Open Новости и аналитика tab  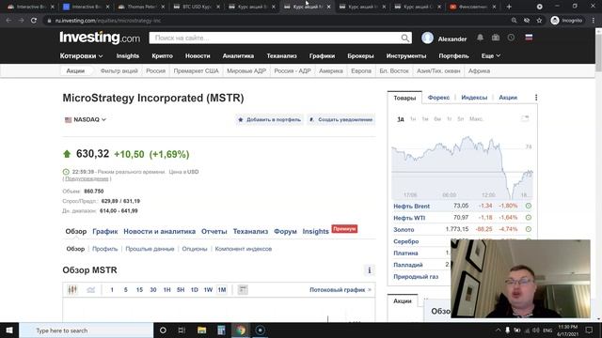coord(159,232)
